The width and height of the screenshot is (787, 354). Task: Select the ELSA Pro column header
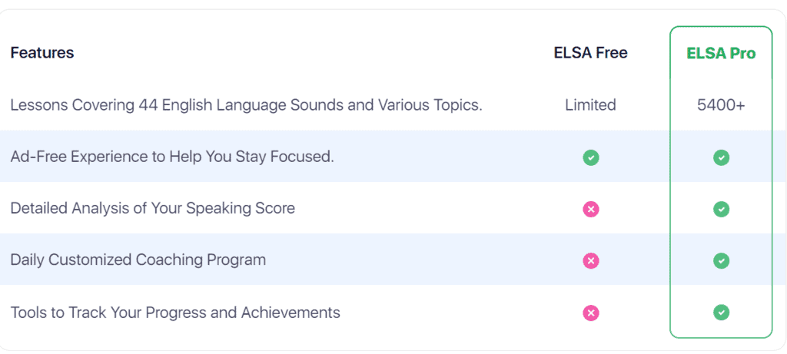point(721,53)
